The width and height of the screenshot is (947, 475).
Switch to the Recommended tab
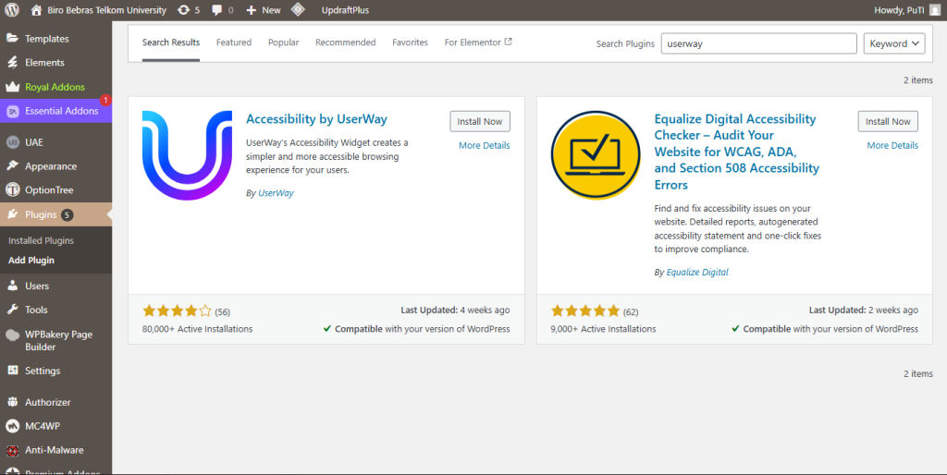pos(346,43)
